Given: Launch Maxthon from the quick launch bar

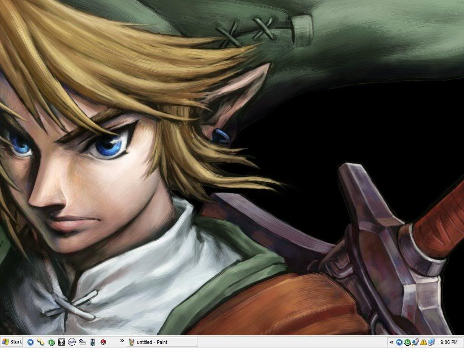Looking at the screenshot, I should [x=30, y=342].
